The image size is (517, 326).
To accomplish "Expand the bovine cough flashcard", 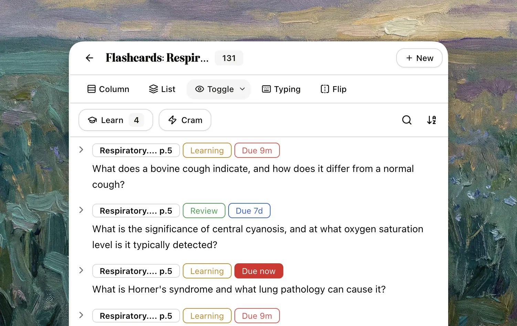I will 81,150.
